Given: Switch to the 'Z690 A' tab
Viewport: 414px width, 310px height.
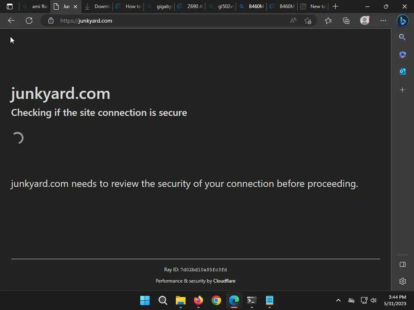Looking at the screenshot, I should click(190, 6).
